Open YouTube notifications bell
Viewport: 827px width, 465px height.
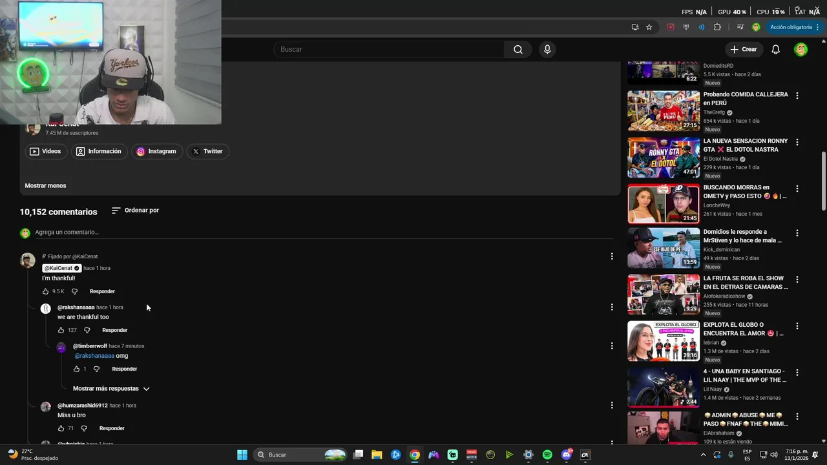pyautogui.click(x=776, y=49)
